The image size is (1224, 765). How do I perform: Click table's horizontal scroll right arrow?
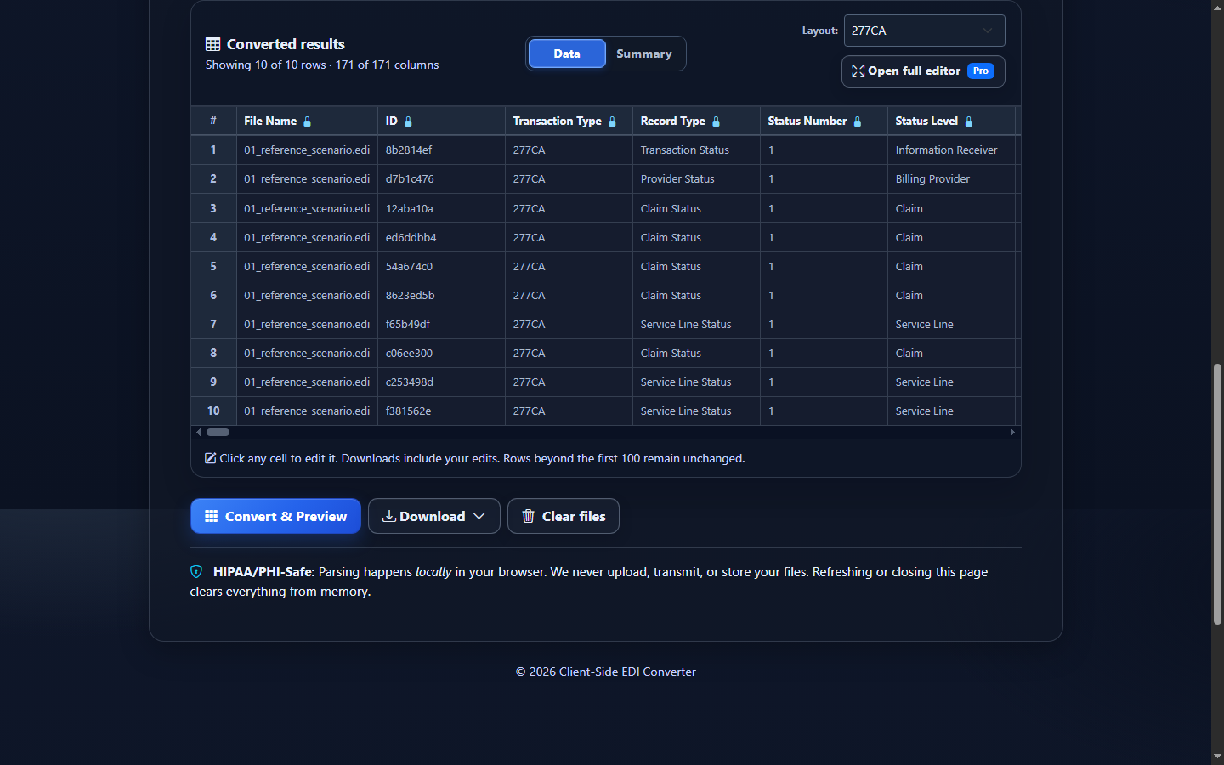pyautogui.click(x=1012, y=433)
